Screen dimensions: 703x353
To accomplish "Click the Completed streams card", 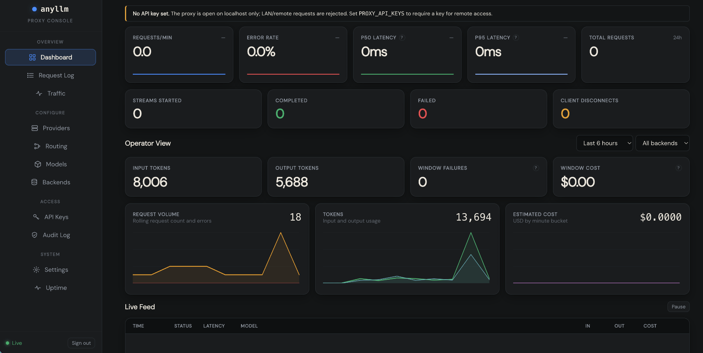I will [x=336, y=109].
